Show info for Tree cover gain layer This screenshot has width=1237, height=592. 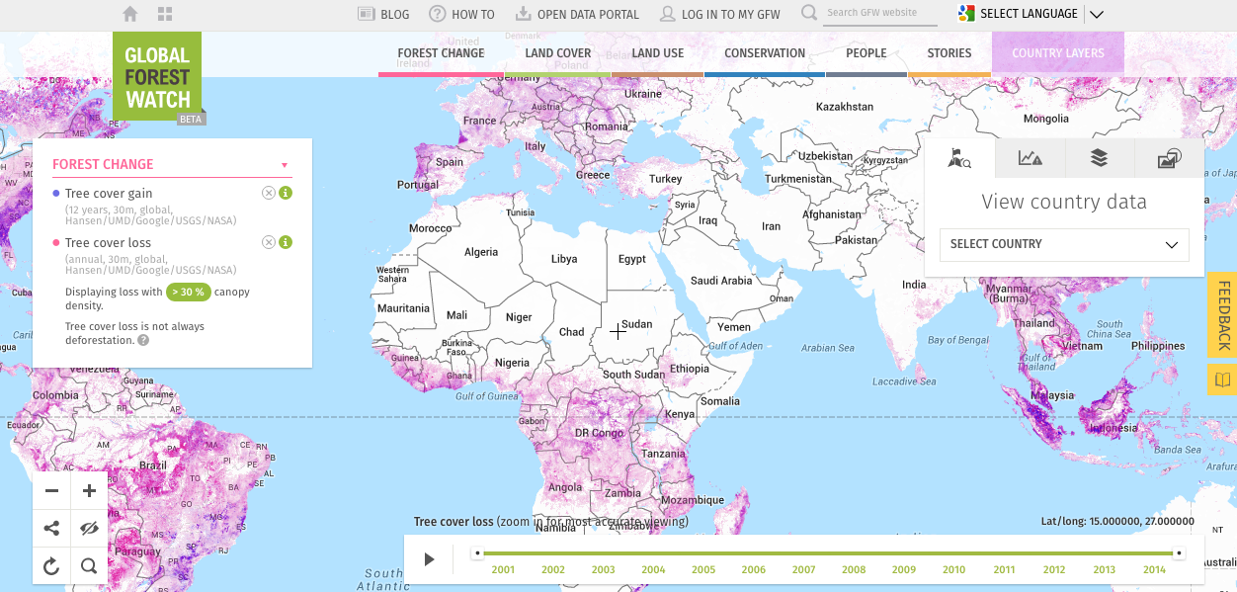(x=285, y=193)
